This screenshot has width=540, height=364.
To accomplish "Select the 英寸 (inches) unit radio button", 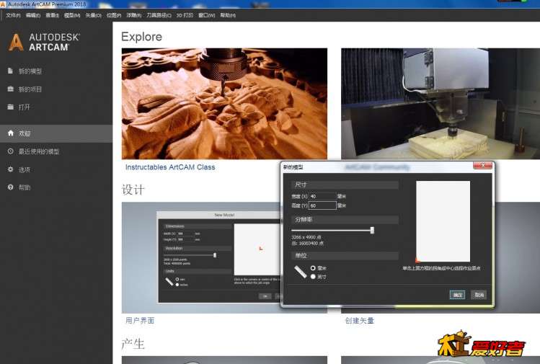I will pyautogui.click(x=313, y=277).
